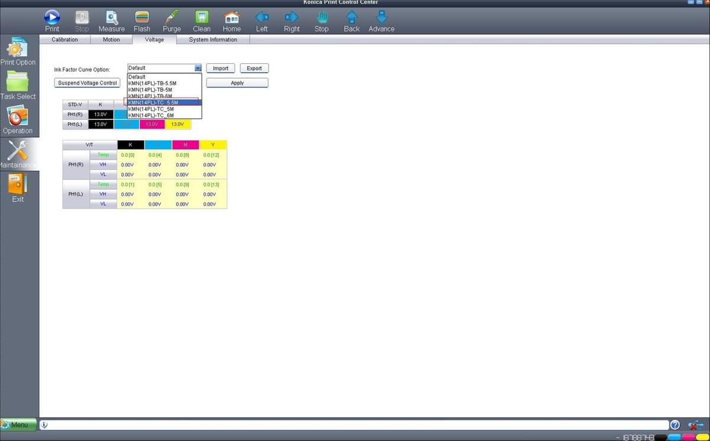Click temperature value 0.0 [0]
710x441 pixels.
127,155
